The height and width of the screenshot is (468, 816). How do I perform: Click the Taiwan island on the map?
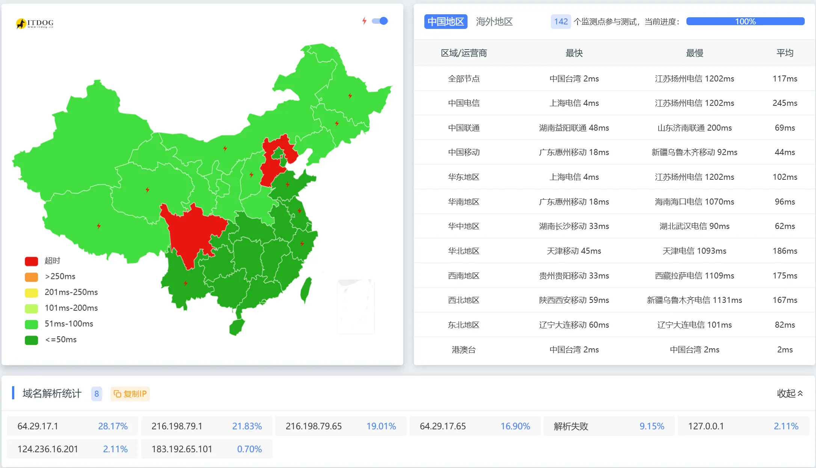coord(306,290)
